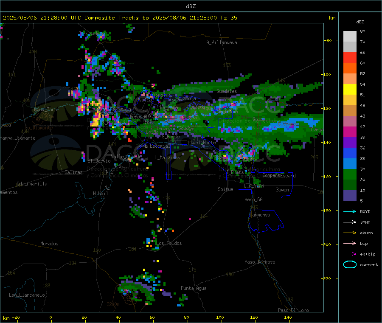Click the L_Malvinas map label
The width and height of the screenshot is (382, 323).
[x=167, y=157]
